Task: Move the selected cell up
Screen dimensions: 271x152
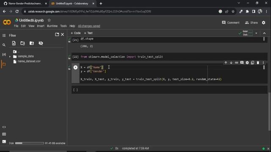Action: [226, 63]
